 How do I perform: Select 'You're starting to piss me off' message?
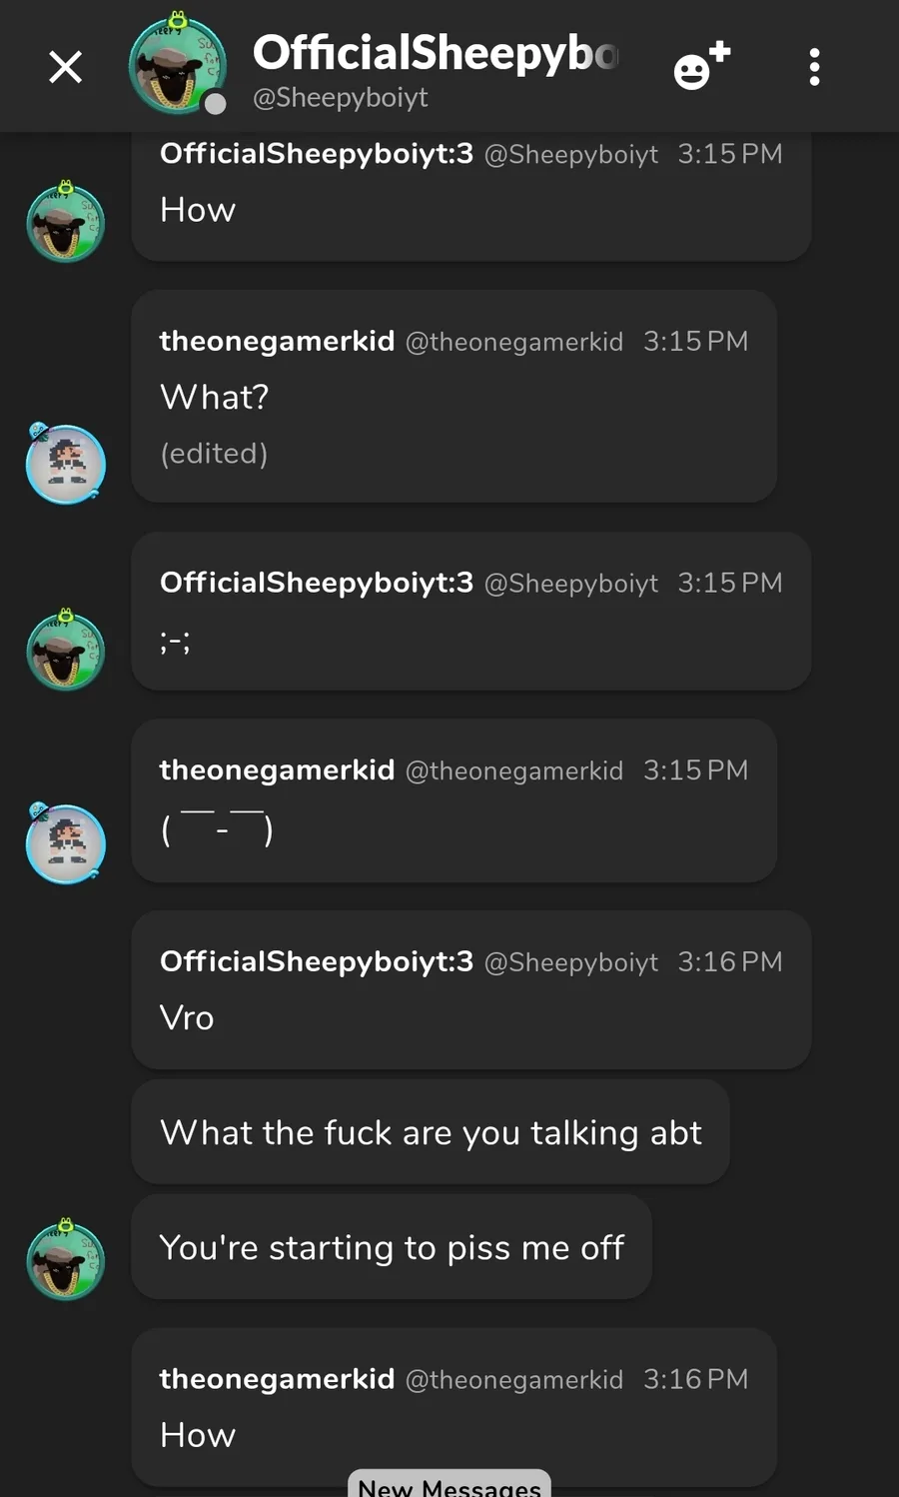click(392, 1247)
